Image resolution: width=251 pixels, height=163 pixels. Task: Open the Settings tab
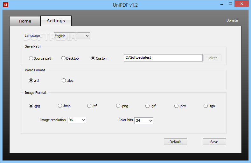(x=56, y=21)
